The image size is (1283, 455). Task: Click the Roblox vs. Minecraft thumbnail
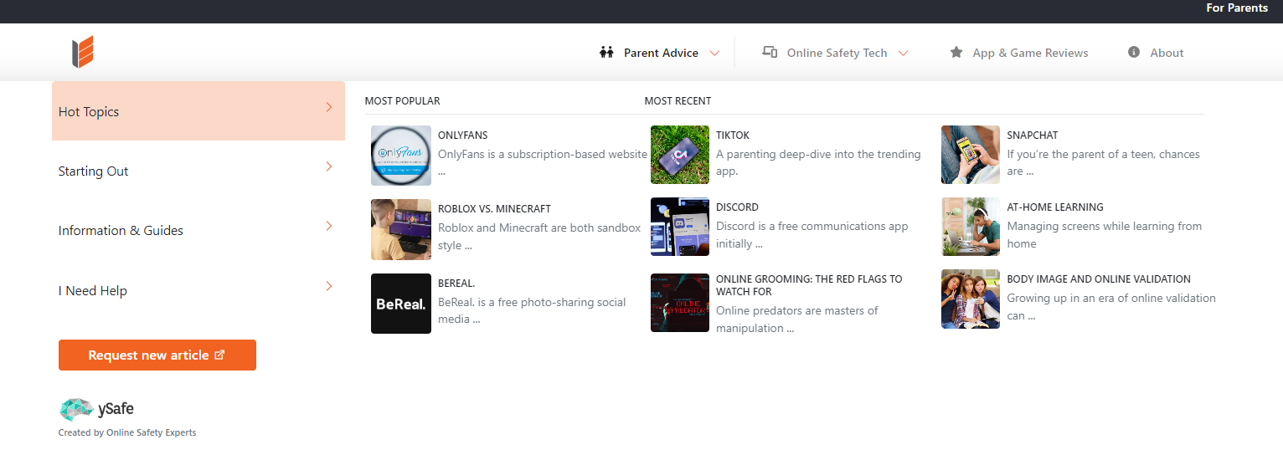click(x=401, y=229)
